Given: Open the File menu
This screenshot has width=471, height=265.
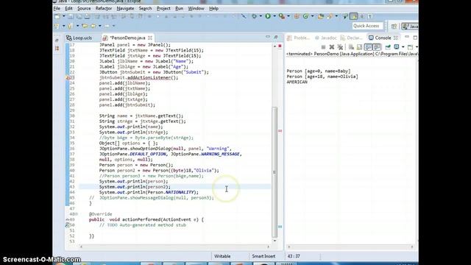Looking at the screenshot, I should [57, 8].
